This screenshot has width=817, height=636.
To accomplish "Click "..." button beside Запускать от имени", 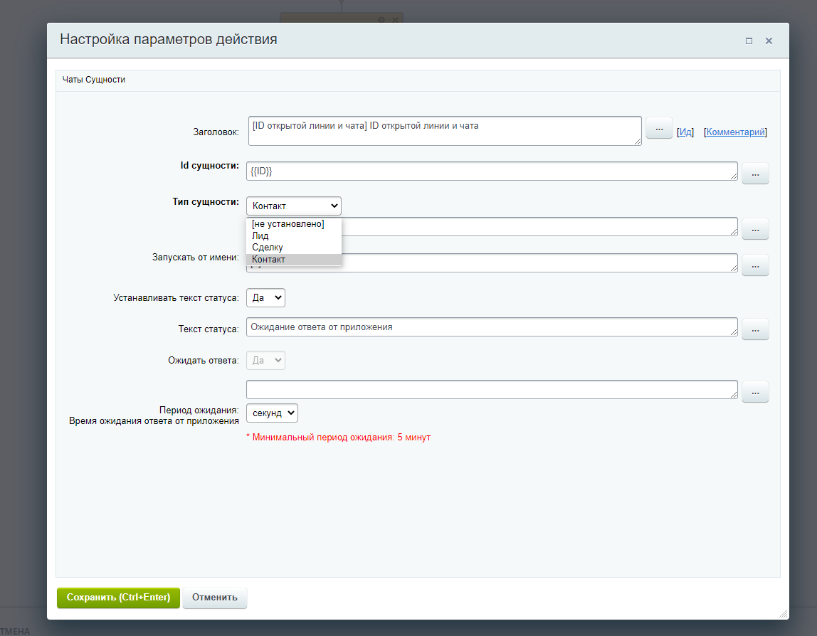I will tap(755, 265).
